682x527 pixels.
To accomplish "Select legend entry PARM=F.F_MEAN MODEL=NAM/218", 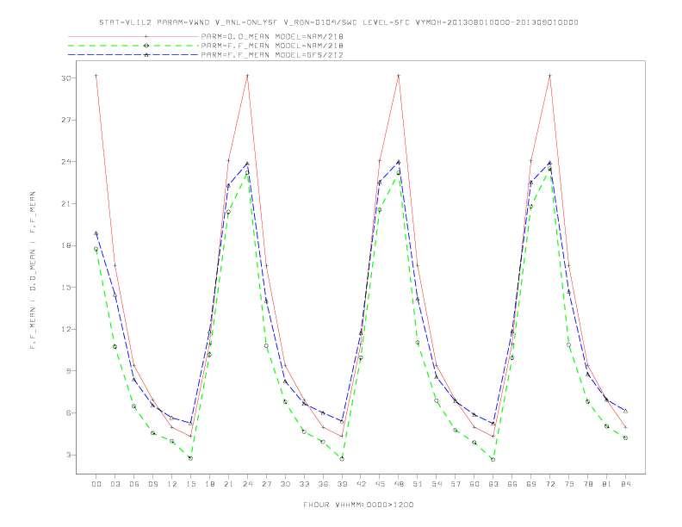I will click(x=272, y=46).
